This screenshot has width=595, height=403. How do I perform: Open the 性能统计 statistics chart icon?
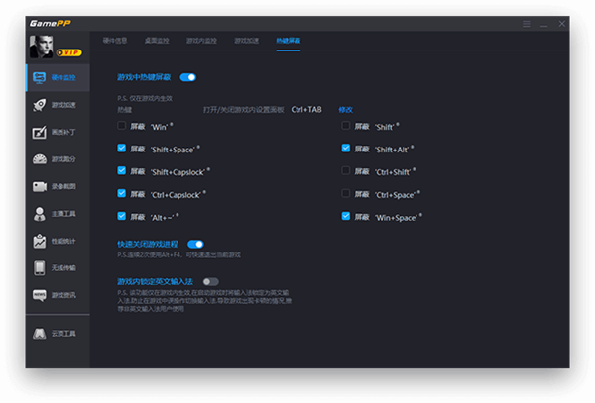[x=40, y=241]
